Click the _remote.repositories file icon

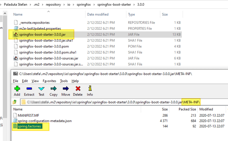point(16,23)
